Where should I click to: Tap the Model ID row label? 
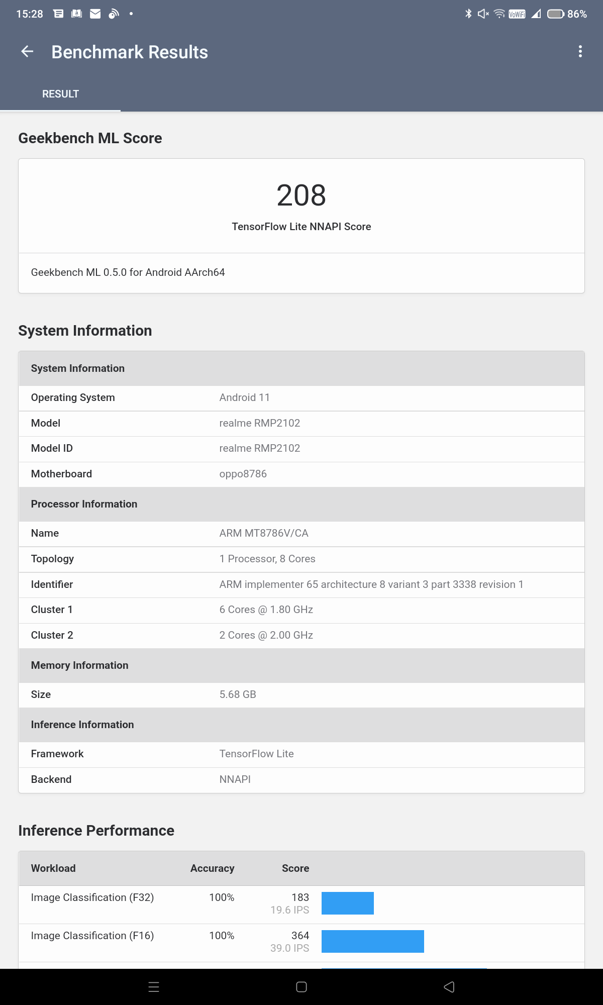click(52, 448)
